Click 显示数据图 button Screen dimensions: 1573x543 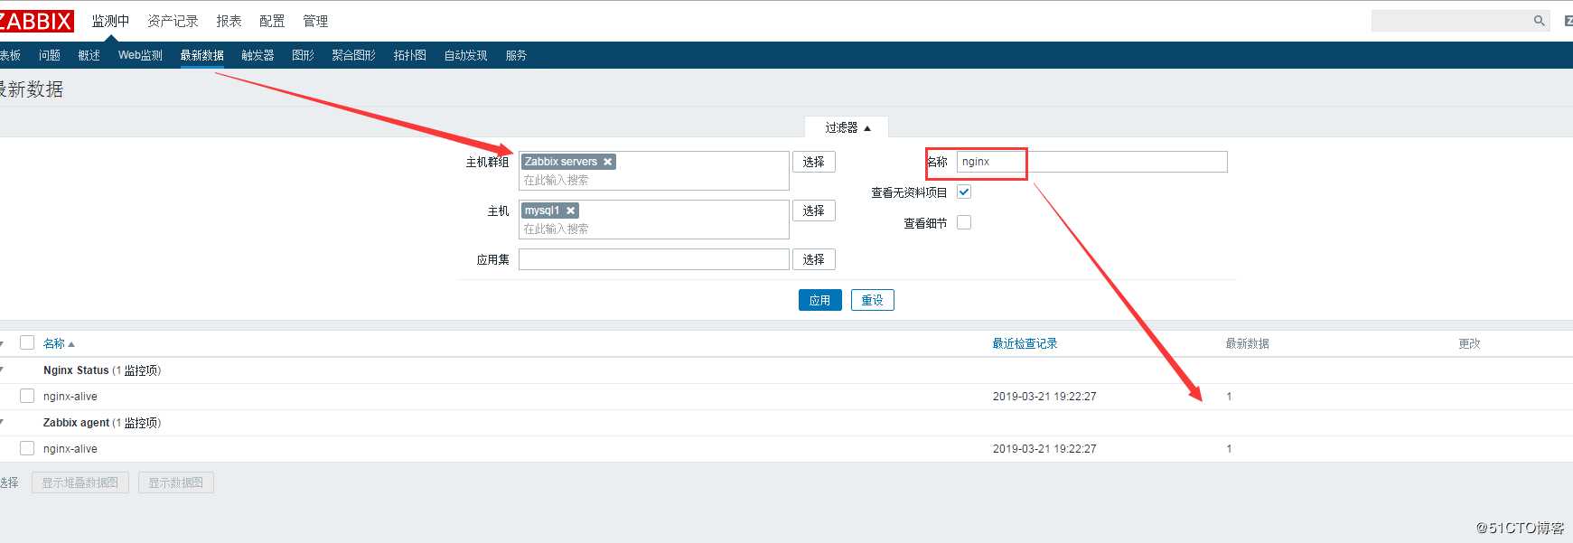click(x=176, y=482)
